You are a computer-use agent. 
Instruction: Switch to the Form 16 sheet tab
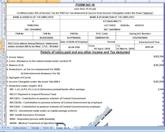pyautogui.click(x=48, y=128)
